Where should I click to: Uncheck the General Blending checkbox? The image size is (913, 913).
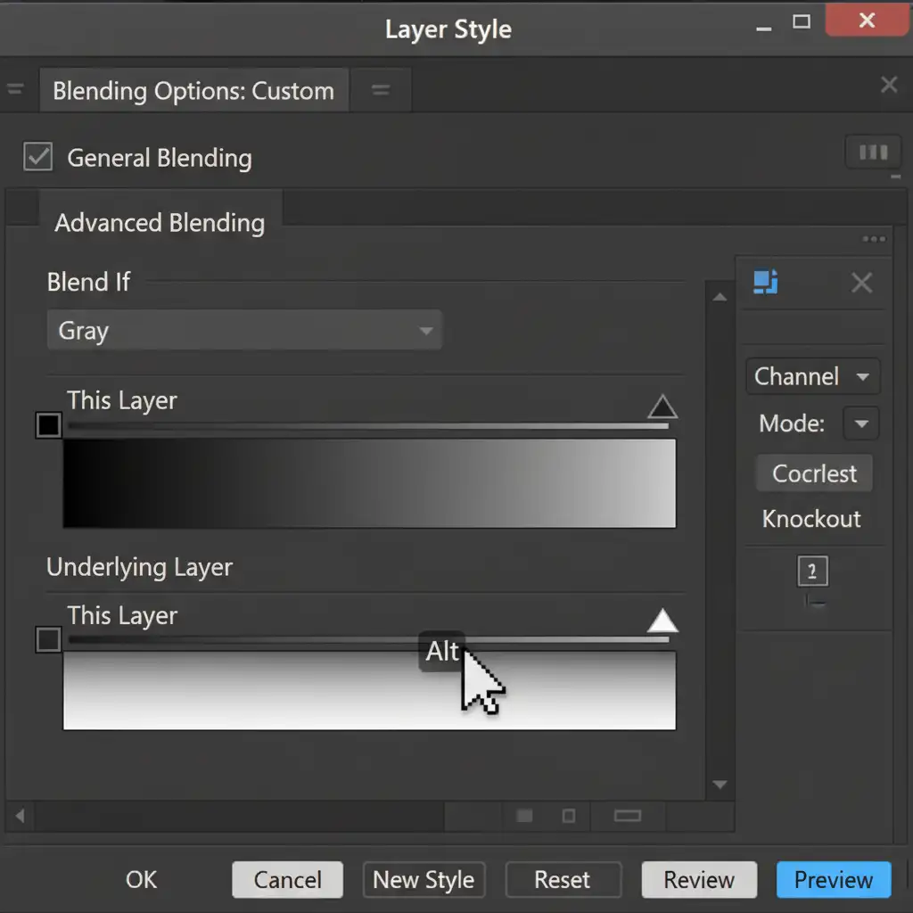(x=37, y=157)
